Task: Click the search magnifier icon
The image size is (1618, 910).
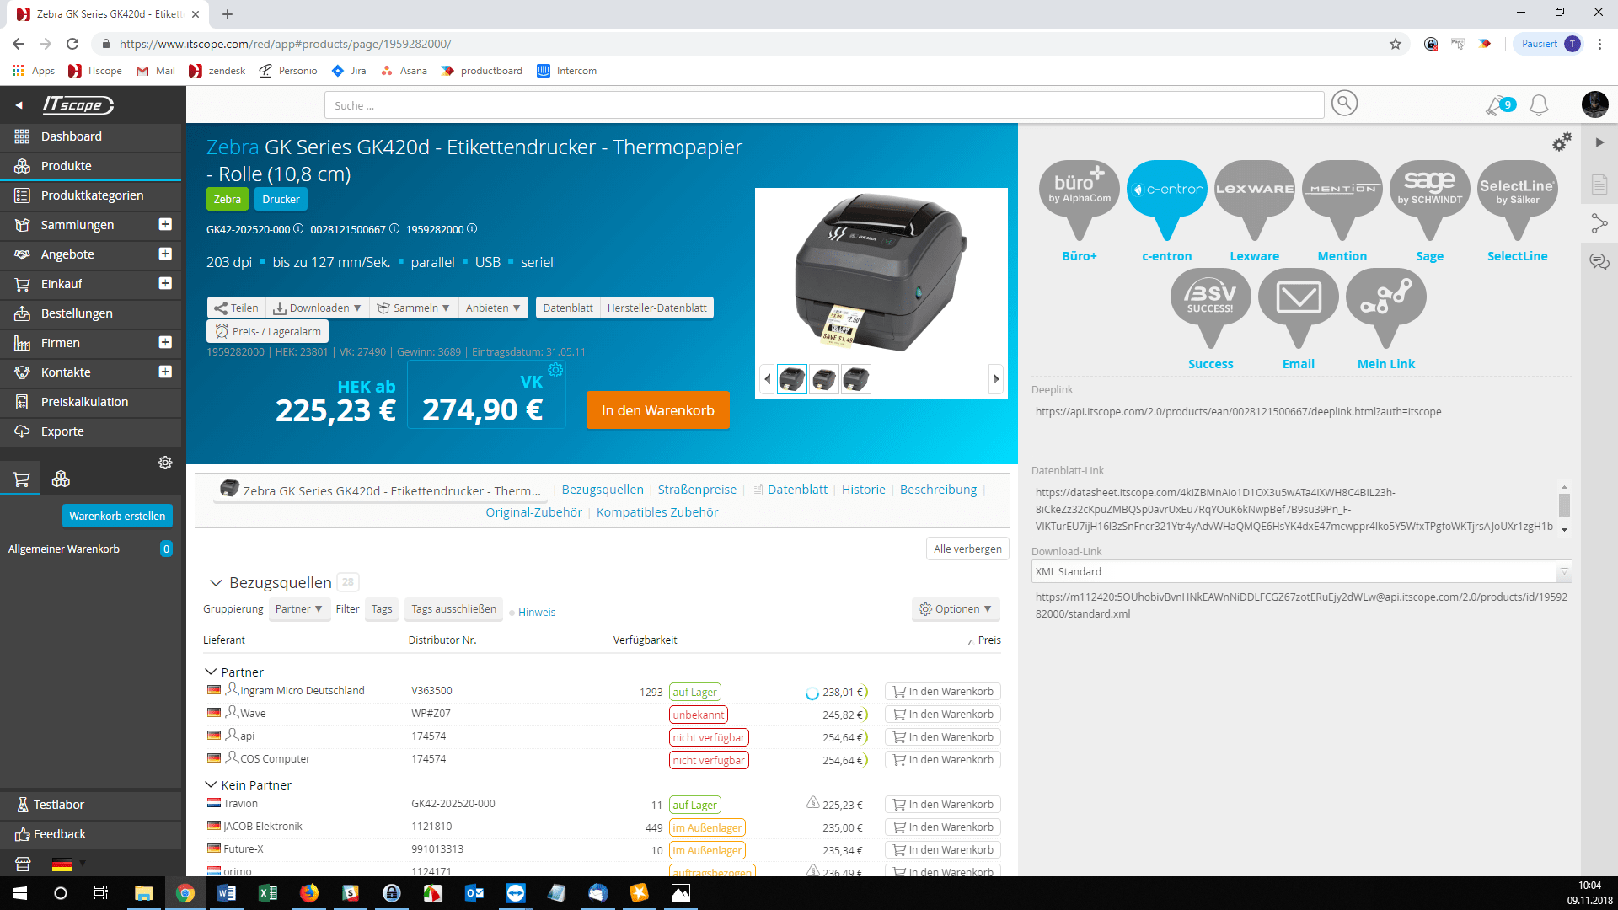Action: [x=1344, y=103]
